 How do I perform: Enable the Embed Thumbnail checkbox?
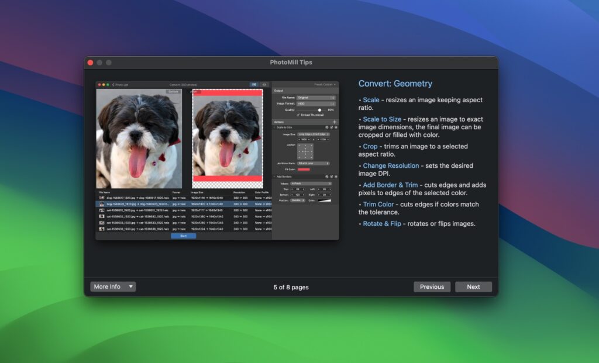298,113
